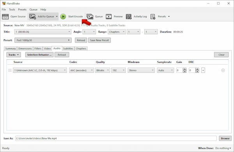Click the Mixdown column header
Viewport: 234px width, 152px height.
pyautogui.click(x=133, y=62)
